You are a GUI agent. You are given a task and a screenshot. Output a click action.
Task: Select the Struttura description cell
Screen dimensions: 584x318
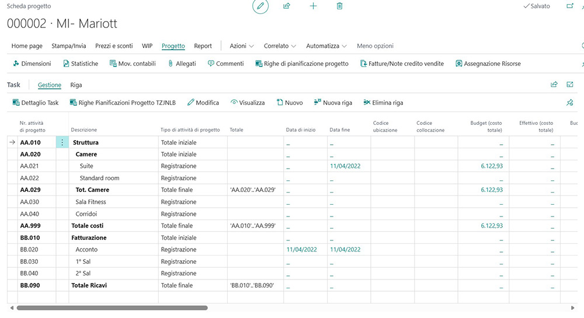114,142
